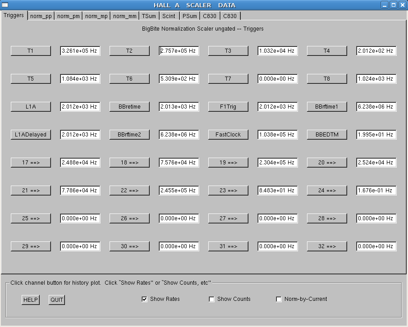Click the T3 rate field 1.032e+04 Hz
408x327 pixels.
click(278, 51)
